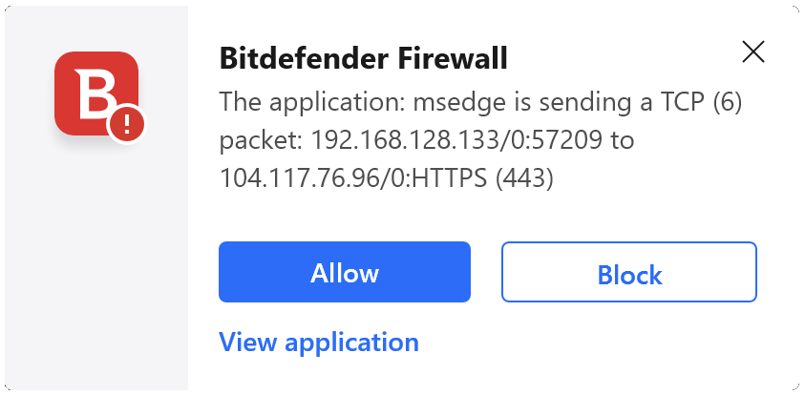Dismiss the firewall alert with the X

point(753,52)
